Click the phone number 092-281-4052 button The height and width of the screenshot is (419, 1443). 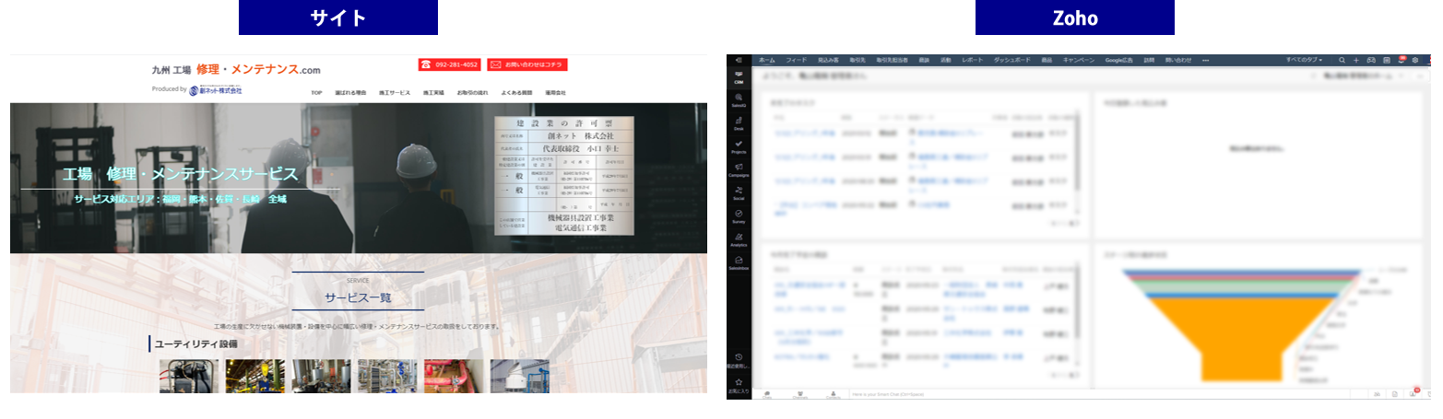449,65
